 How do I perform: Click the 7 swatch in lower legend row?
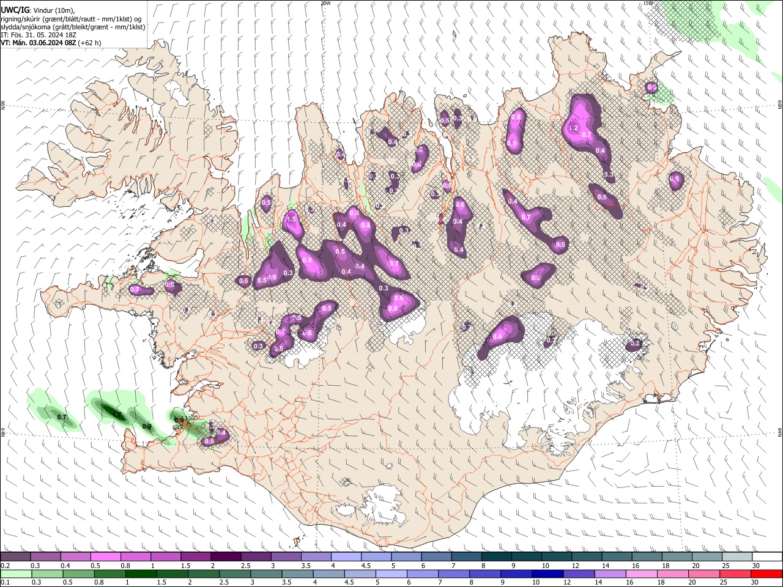point(453,574)
